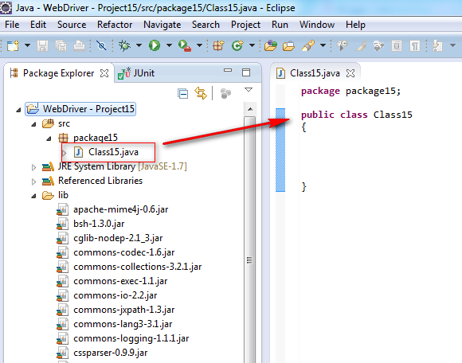This screenshot has width=462, height=363.
Task: Expand the Class15.java tree node
Action: 65,153
